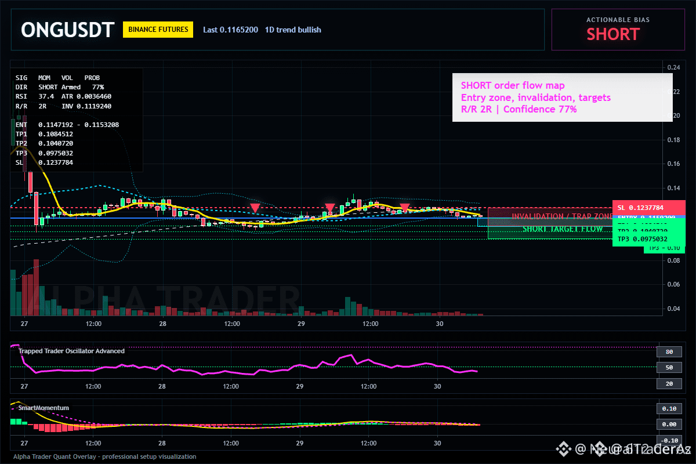Click the 0.14 price label on main chart axis
Viewport: 696px width, 464px height.
click(673, 188)
